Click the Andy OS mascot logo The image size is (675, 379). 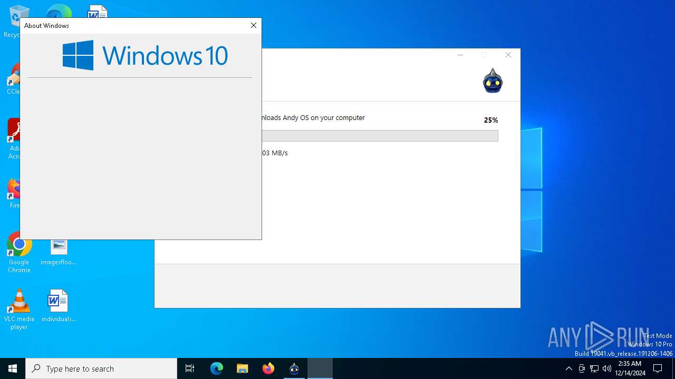pyautogui.click(x=493, y=81)
